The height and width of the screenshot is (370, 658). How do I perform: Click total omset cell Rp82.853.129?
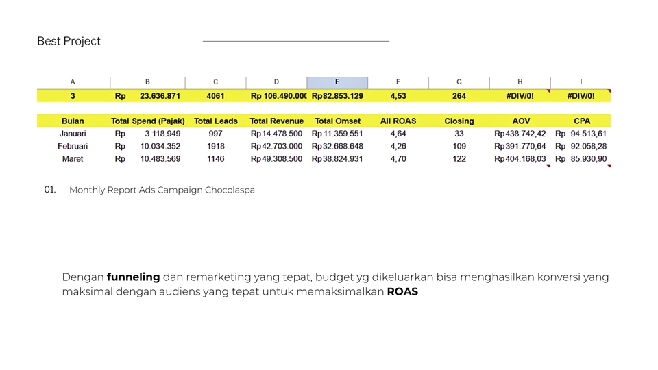337,96
